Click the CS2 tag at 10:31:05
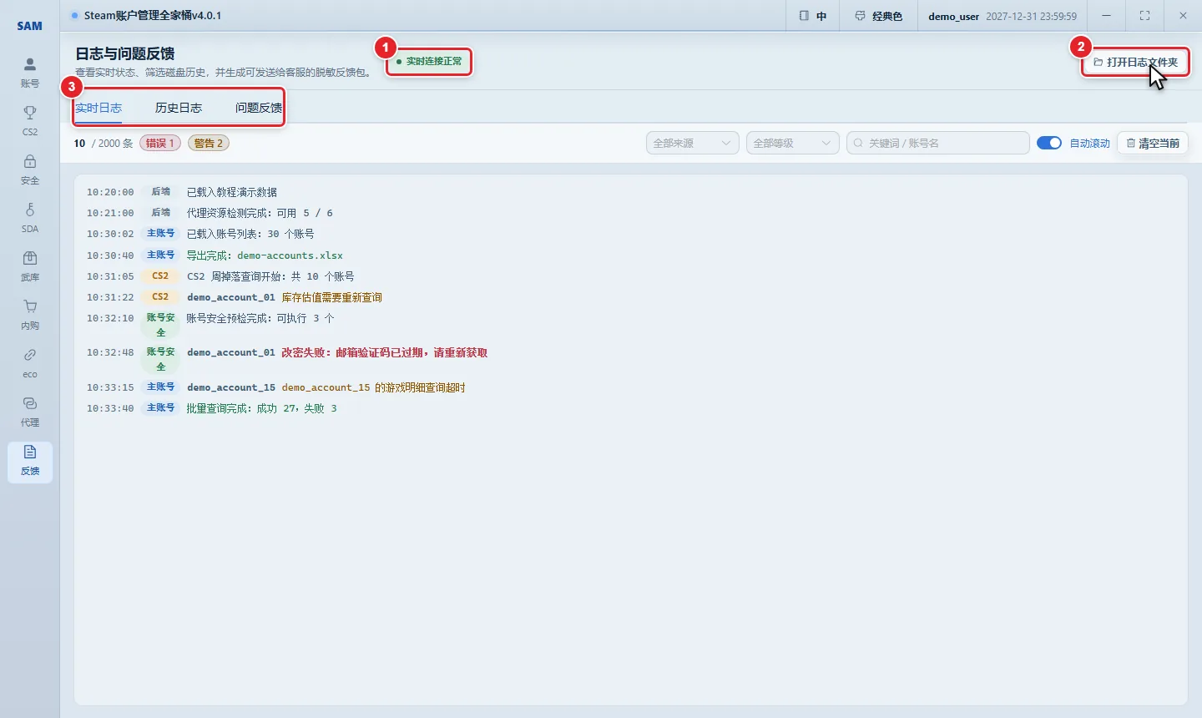The width and height of the screenshot is (1202, 718). [160, 276]
